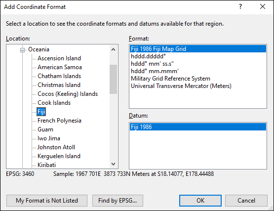Collapse the Oceania tree node
Screen dimensions: 274x211
pos(22,50)
